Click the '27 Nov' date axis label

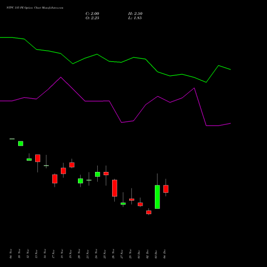click(x=122, y=254)
